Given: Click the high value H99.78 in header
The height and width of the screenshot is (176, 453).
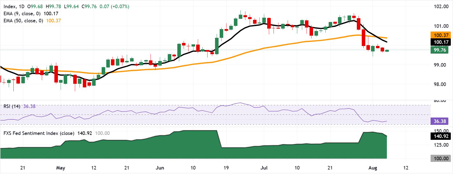Looking at the screenshot, I should point(54,7).
